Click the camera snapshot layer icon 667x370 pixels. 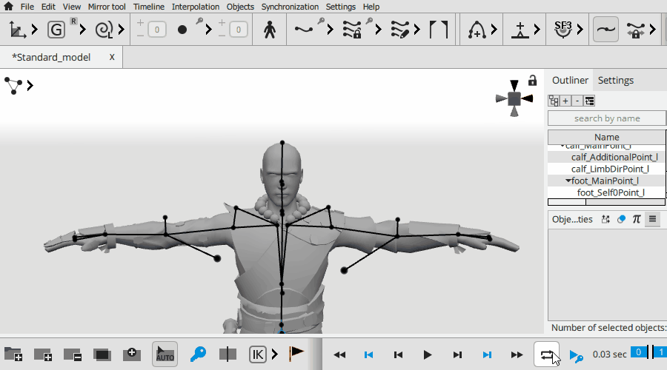pyautogui.click(x=131, y=354)
